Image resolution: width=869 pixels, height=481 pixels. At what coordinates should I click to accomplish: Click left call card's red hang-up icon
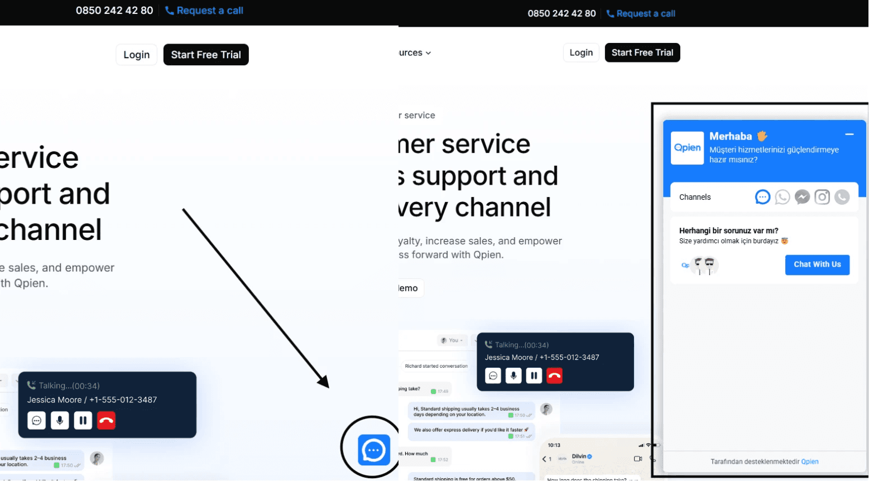pyautogui.click(x=106, y=420)
